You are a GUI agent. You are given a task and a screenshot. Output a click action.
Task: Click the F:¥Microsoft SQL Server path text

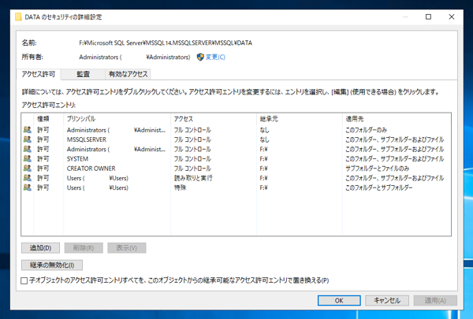pos(166,43)
